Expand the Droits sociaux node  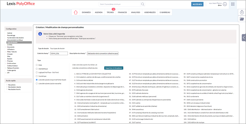pyautogui.click(x=6, y=63)
